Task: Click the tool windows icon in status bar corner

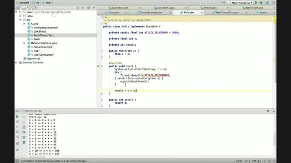Action: [x=17, y=161]
